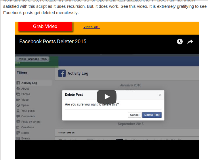Click the Posts by others icon
This screenshot has height=160, width=208.
[x=18, y=122]
